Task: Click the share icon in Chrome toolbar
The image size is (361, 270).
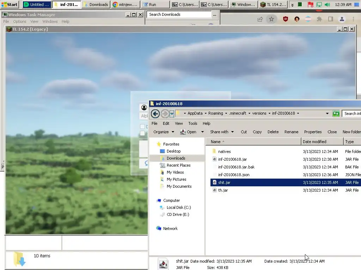Action: coord(260,19)
